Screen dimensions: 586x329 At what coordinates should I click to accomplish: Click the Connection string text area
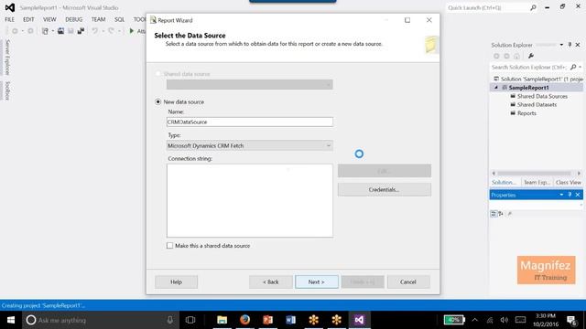pos(250,201)
